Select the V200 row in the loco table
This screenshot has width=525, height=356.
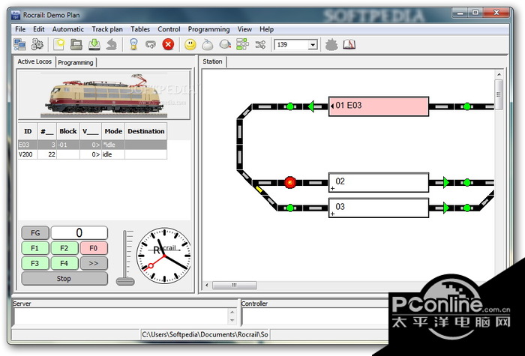click(92, 154)
